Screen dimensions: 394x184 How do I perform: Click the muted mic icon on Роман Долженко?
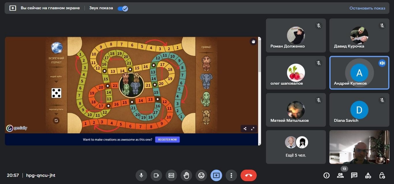[319, 26]
